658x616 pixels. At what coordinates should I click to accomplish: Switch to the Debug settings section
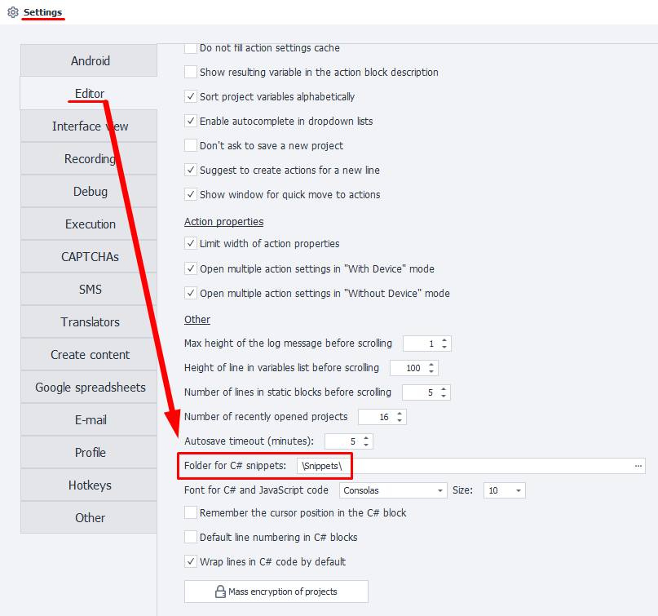90,191
